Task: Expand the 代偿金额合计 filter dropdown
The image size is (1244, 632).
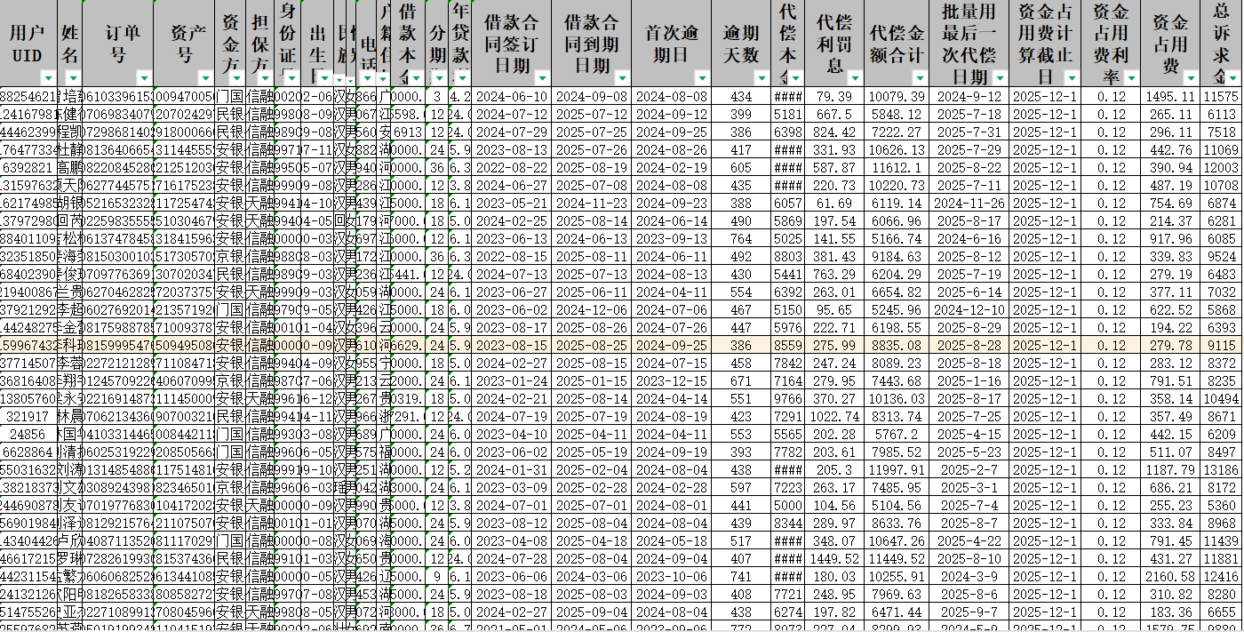Action: pyautogui.click(x=921, y=77)
